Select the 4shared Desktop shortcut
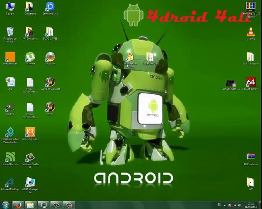Viewport: 262px width, 209px height. [x=10, y=184]
